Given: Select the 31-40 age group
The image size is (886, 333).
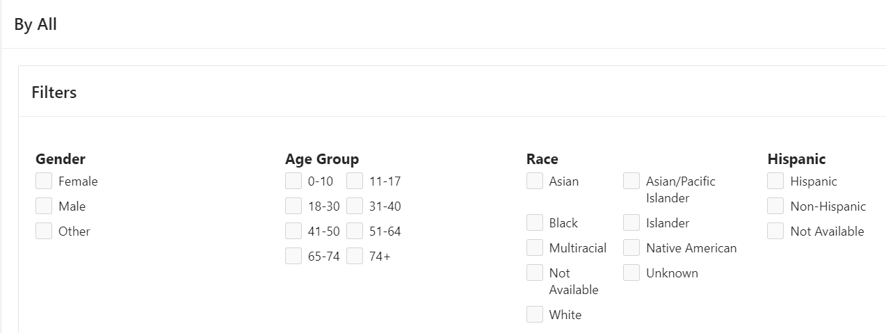Looking at the screenshot, I should click(x=355, y=206).
